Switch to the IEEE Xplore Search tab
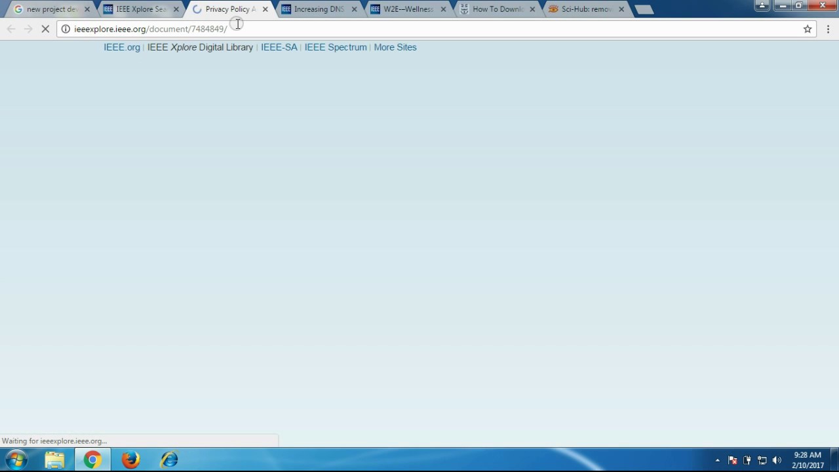Viewport: 839px width, 472px height. (140, 9)
